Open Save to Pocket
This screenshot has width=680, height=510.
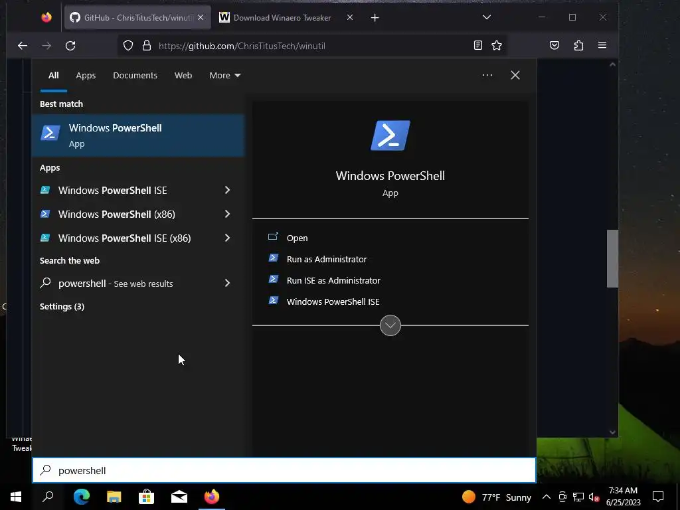tap(554, 45)
